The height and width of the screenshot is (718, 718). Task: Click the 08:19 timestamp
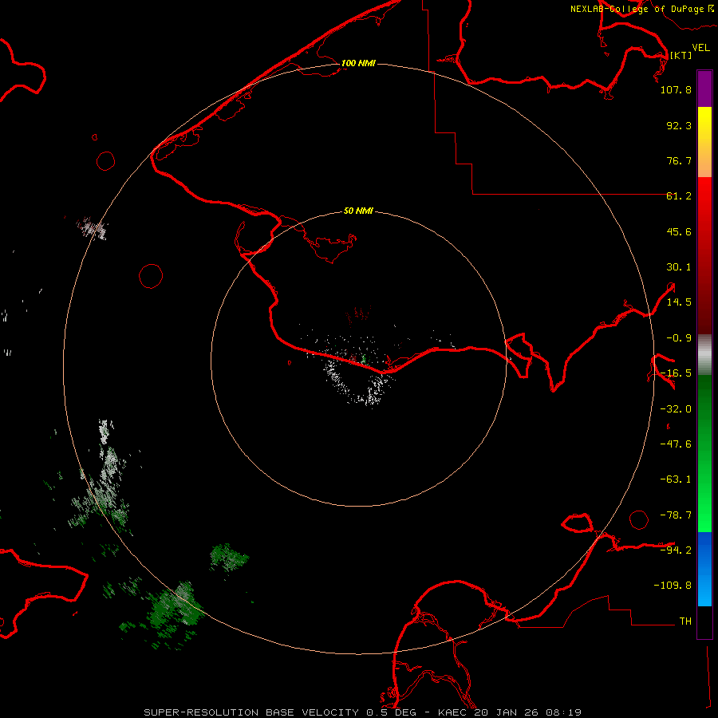coord(564,712)
